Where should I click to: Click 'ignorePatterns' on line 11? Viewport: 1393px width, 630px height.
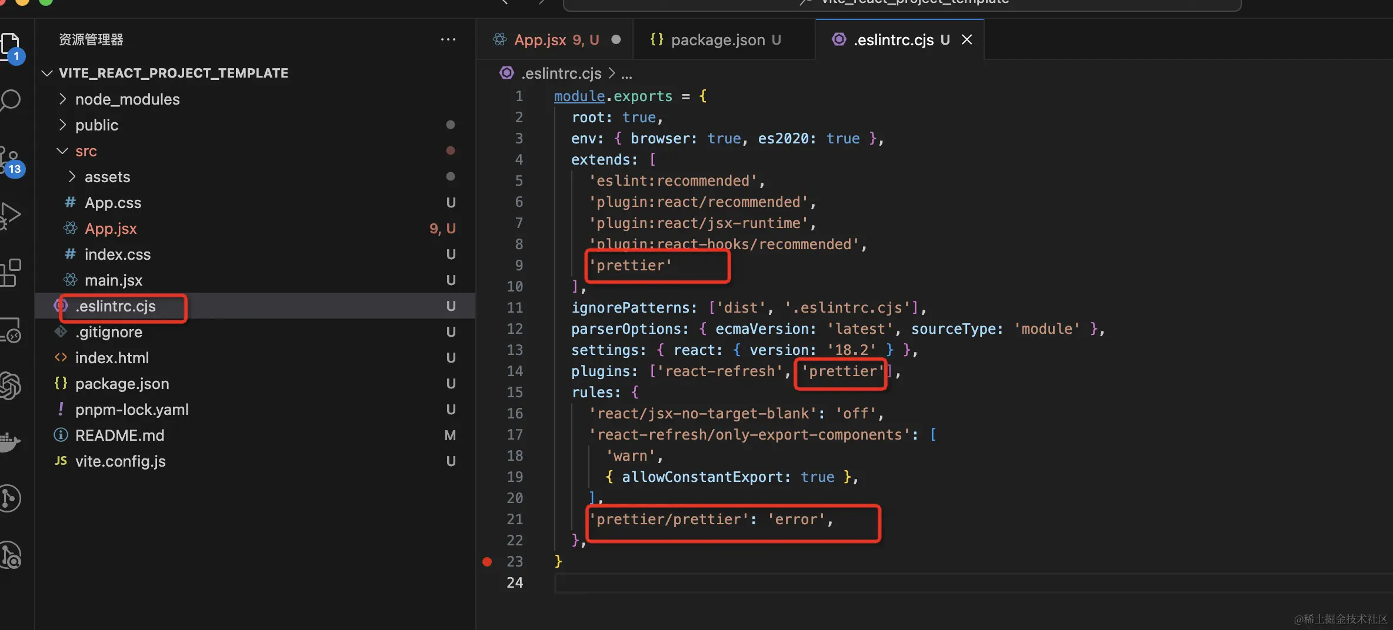(630, 307)
